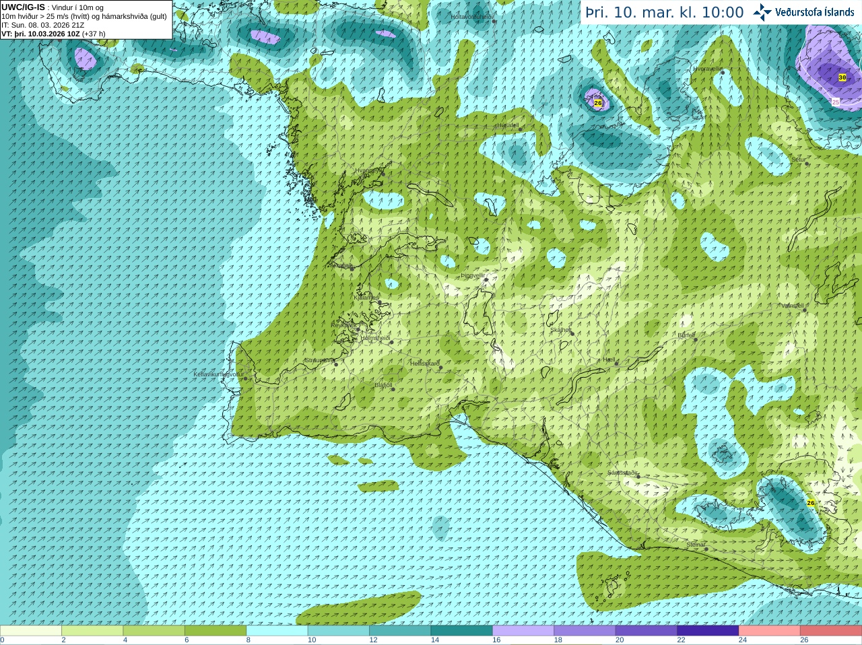Pick the 4–6 m/s green legend swatch
Image resolution: width=862 pixels, height=645 pixels.
pyautogui.click(x=154, y=631)
